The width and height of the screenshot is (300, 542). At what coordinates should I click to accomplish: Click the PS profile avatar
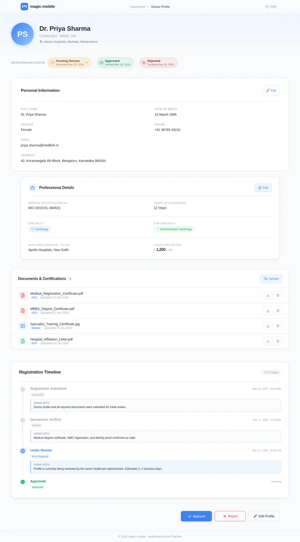point(22,34)
